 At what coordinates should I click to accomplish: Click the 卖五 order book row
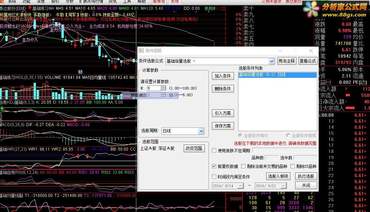[x=249, y=38]
